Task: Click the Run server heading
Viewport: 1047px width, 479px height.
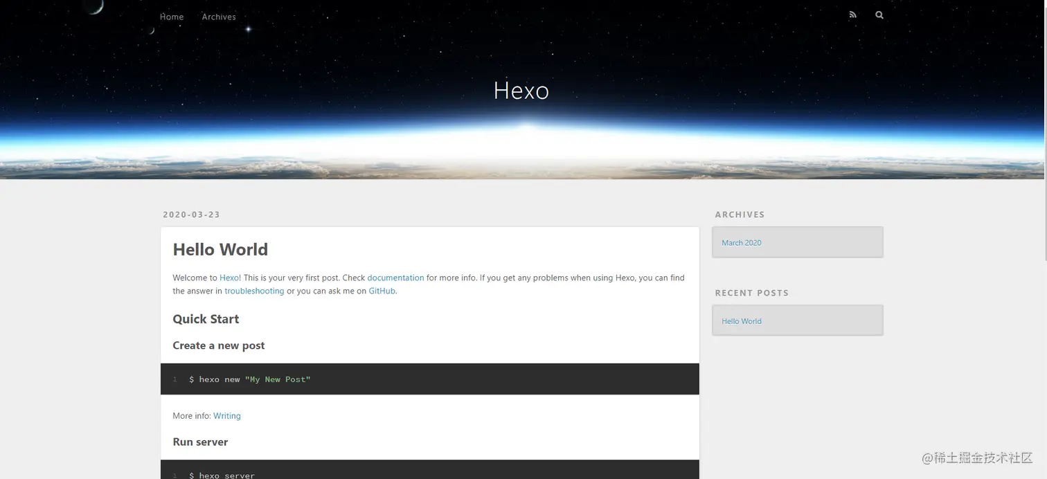Action: click(200, 442)
